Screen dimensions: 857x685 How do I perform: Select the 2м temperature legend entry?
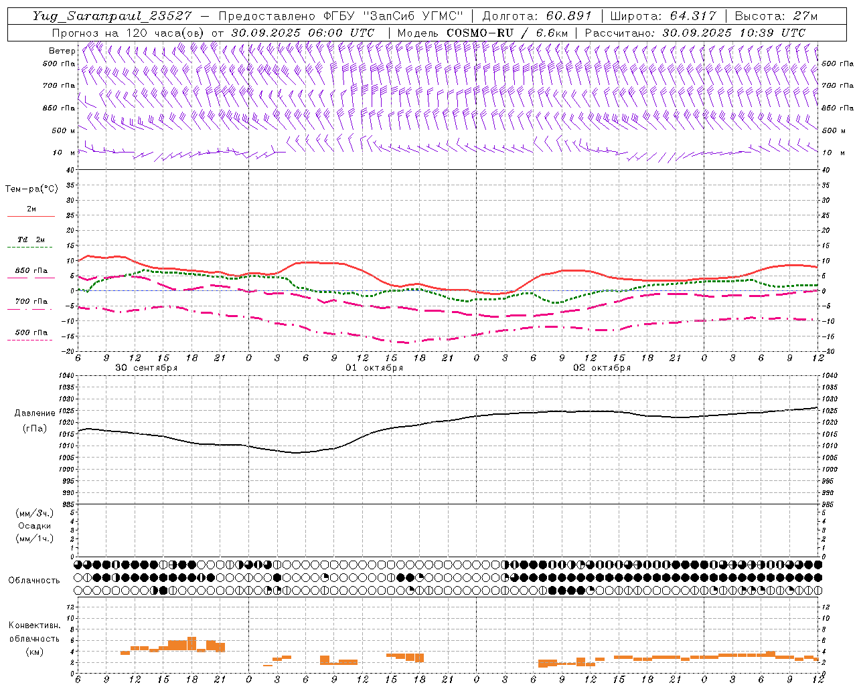pyautogui.click(x=31, y=209)
